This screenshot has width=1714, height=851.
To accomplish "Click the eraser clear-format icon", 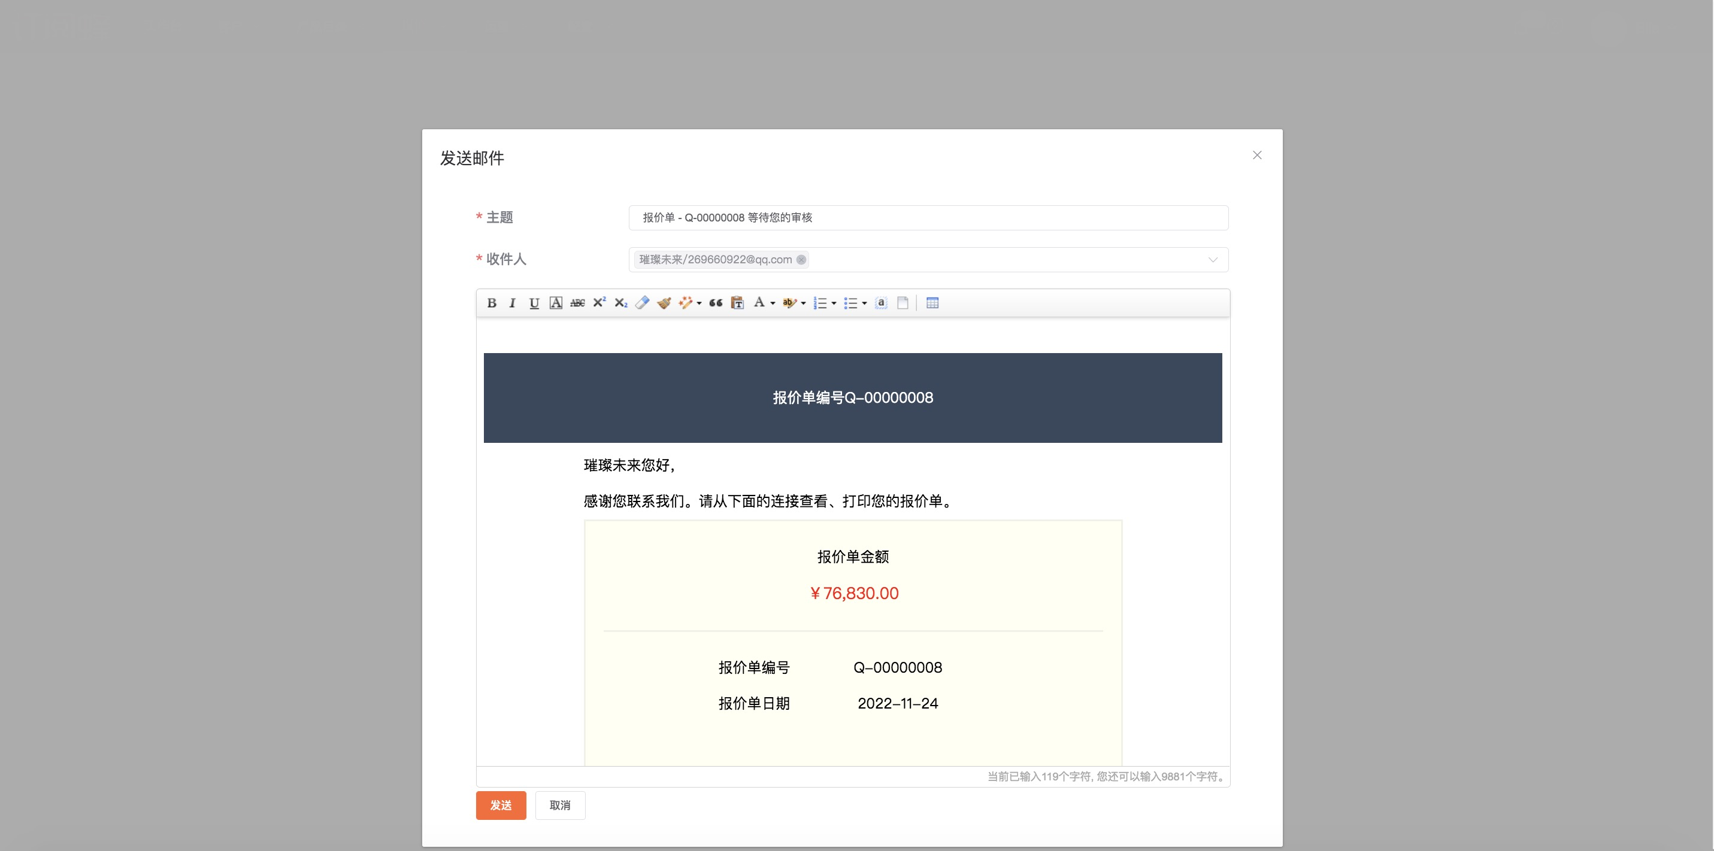I will click(x=642, y=303).
